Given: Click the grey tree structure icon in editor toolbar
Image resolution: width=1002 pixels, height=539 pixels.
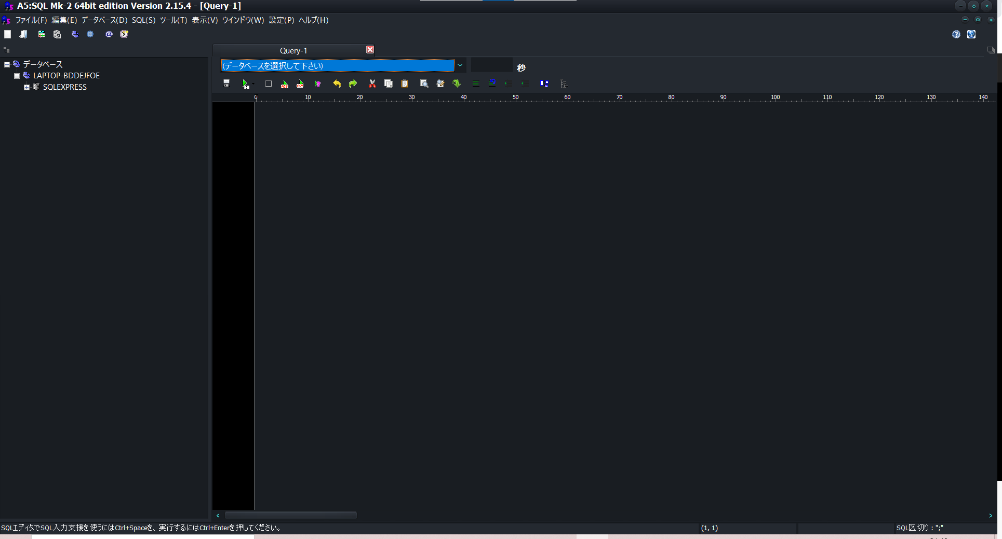Looking at the screenshot, I should 564,84.
